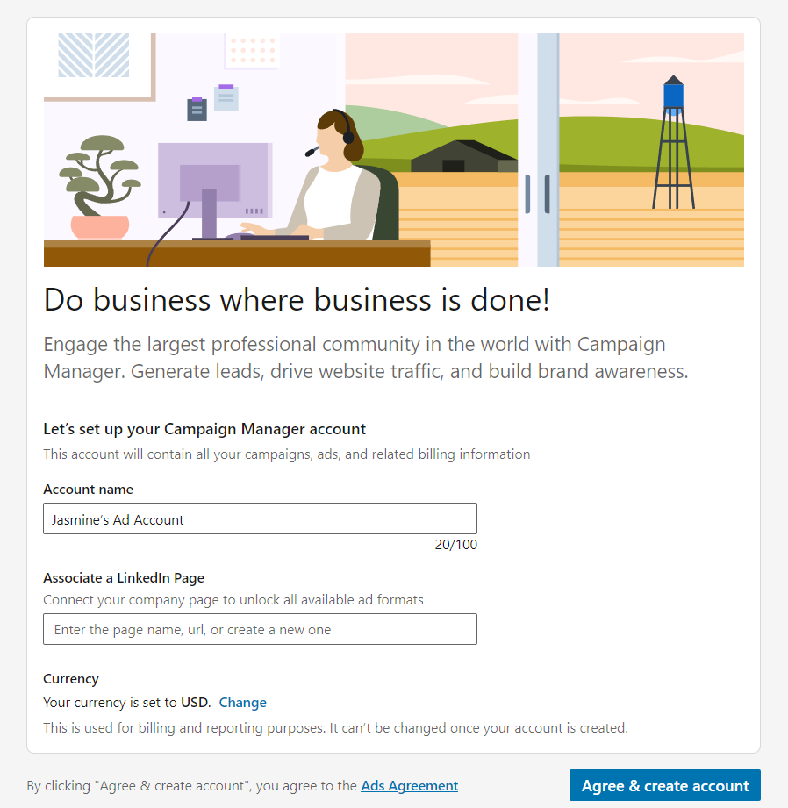Click the dark barn on the hill
The width and height of the screenshot is (788, 808).
[464, 155]
